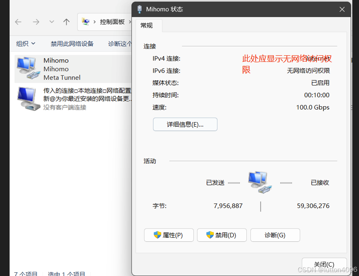Open 详细信息(E)... button
The width and height of the screenshot is (359, 276).
(x=185, y=124)
